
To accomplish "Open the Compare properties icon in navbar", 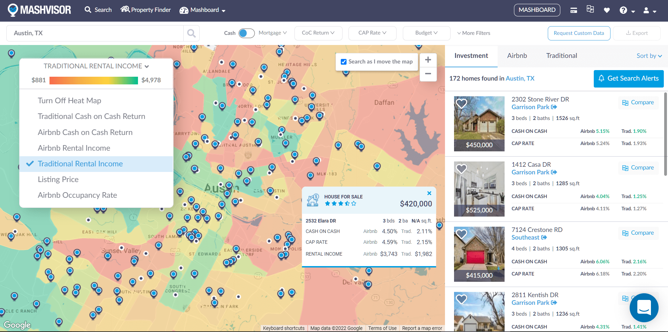I will click(590, 9).
